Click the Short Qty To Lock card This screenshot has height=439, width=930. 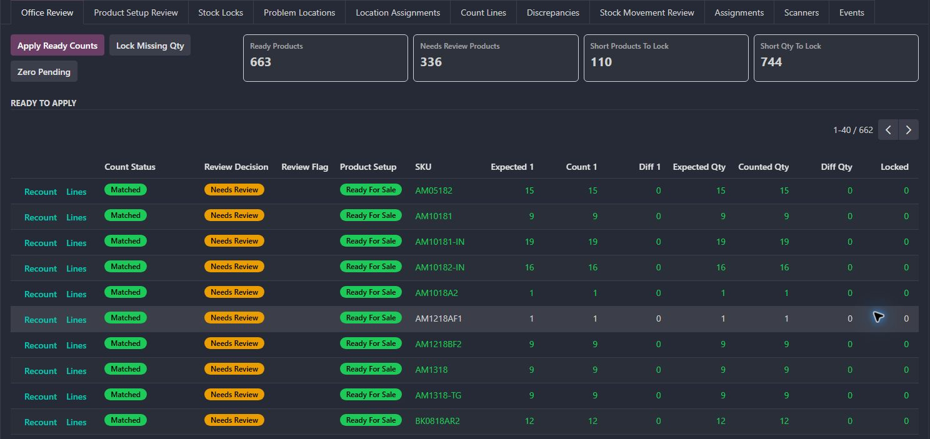(836, 58)
